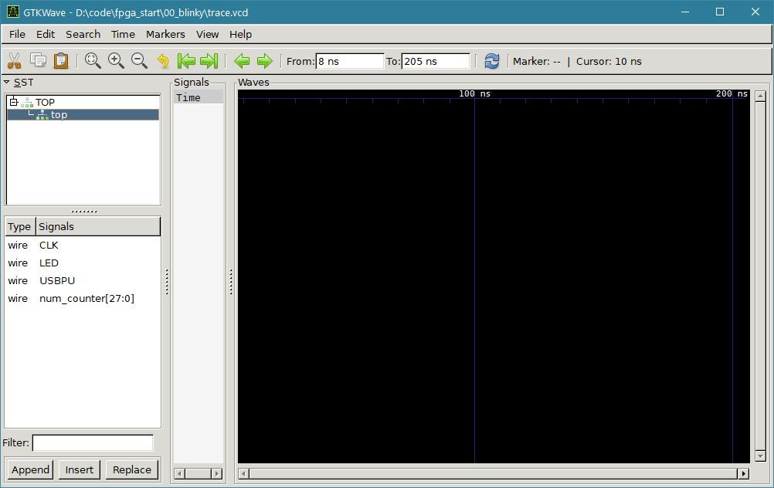This screenshot has width=774, height=488.
Task: Click the Type column header
Action: [20, 226]
